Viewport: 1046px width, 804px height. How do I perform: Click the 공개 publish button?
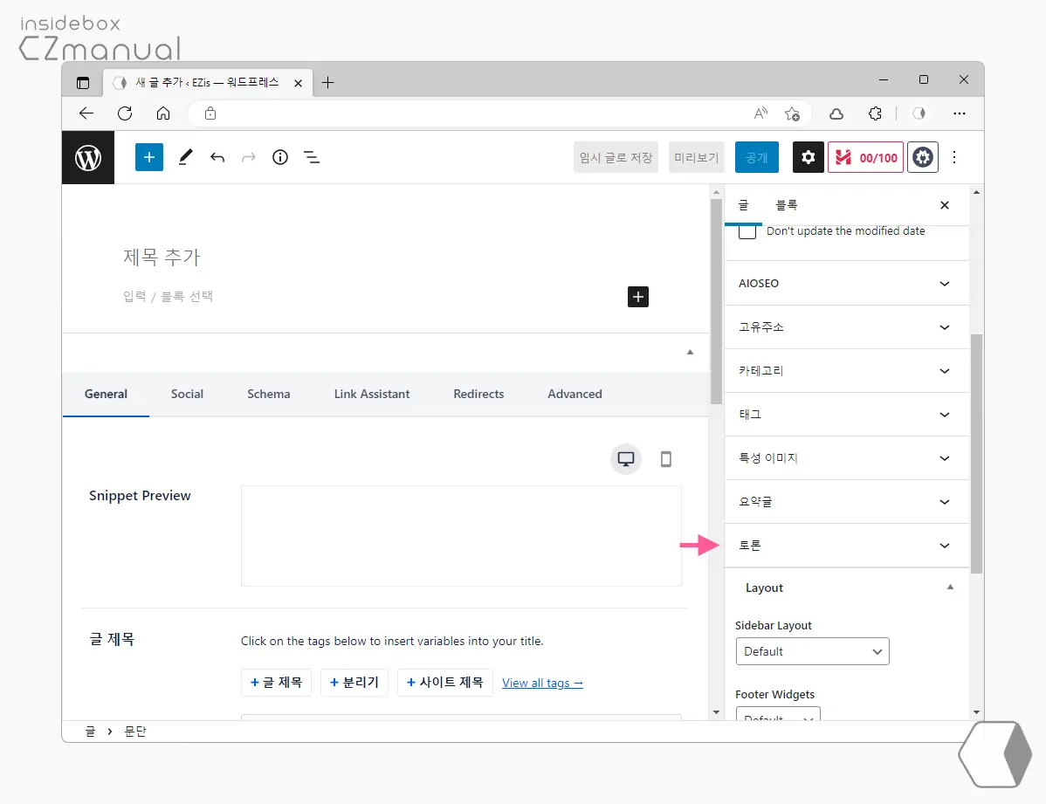756,158
